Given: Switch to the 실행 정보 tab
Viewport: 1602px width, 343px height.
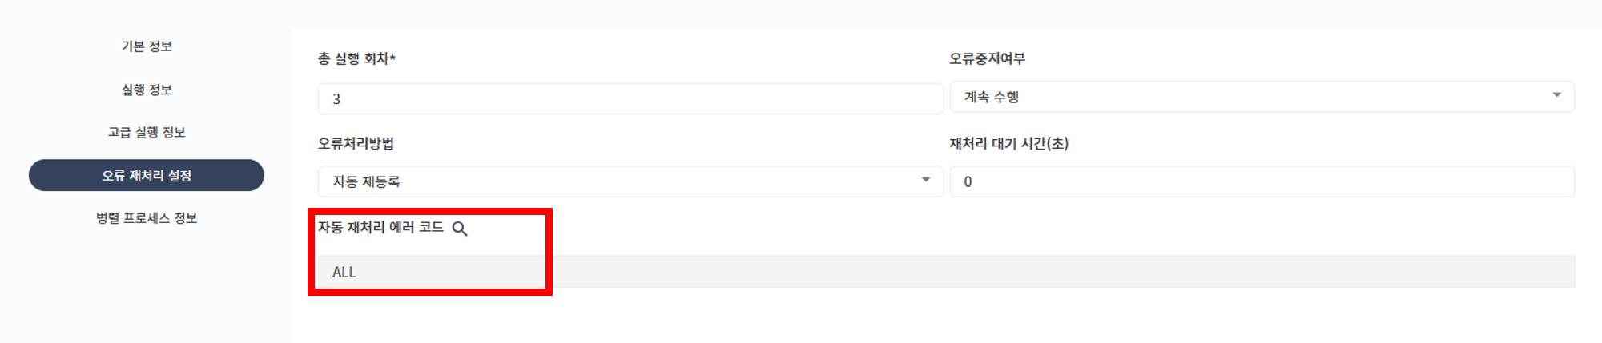Looking at the screenshot, I should pos(147,90).
